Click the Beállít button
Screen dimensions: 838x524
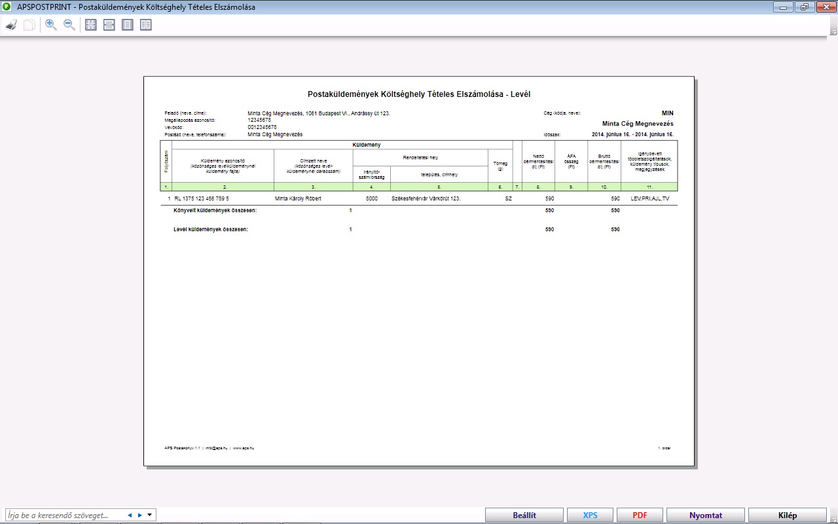tap(524, 515)
